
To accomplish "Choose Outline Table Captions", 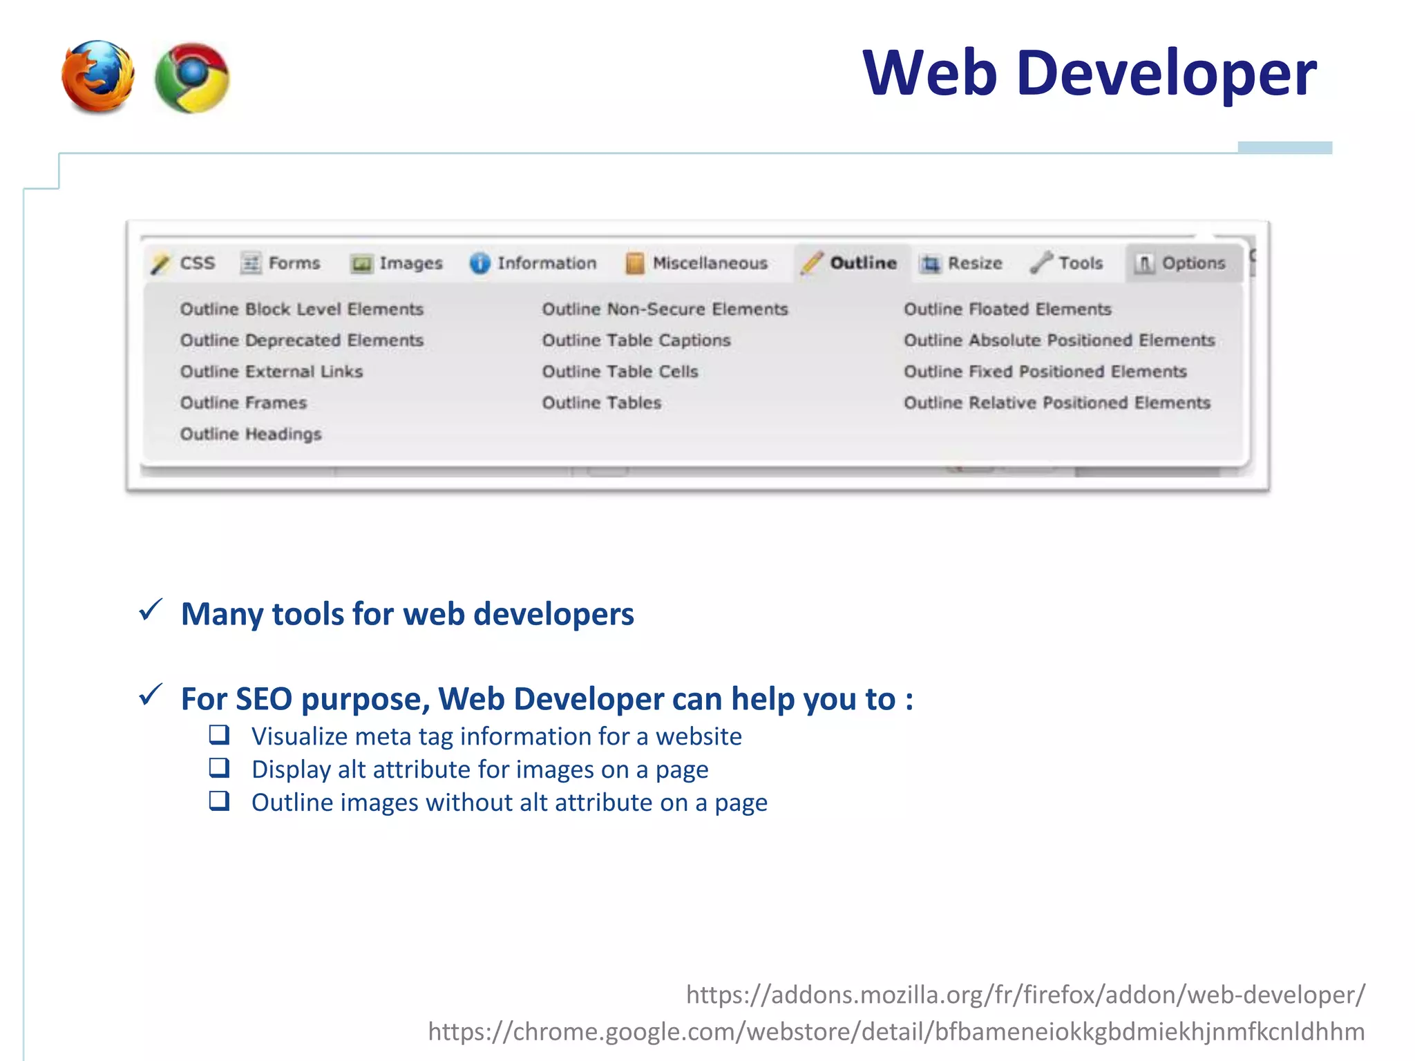I will click(636, 341).
